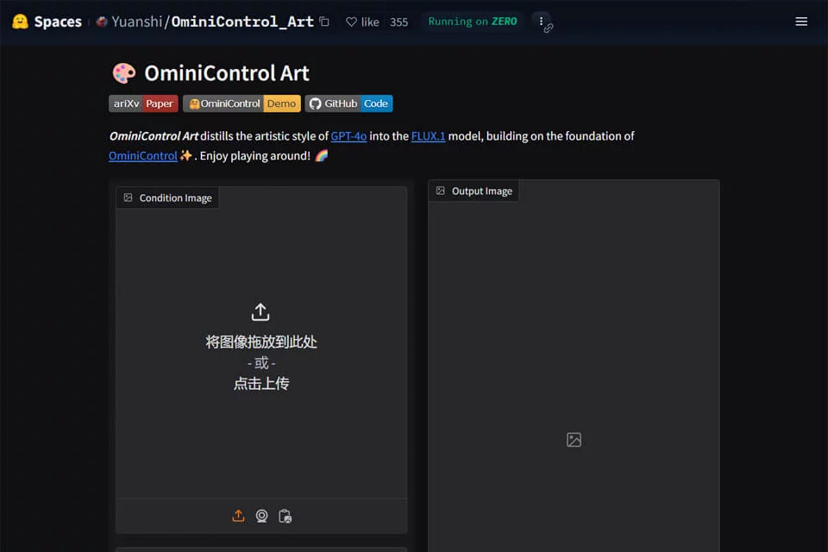
Task: Open the three-dot more options menu
Action: click(541, 21)
